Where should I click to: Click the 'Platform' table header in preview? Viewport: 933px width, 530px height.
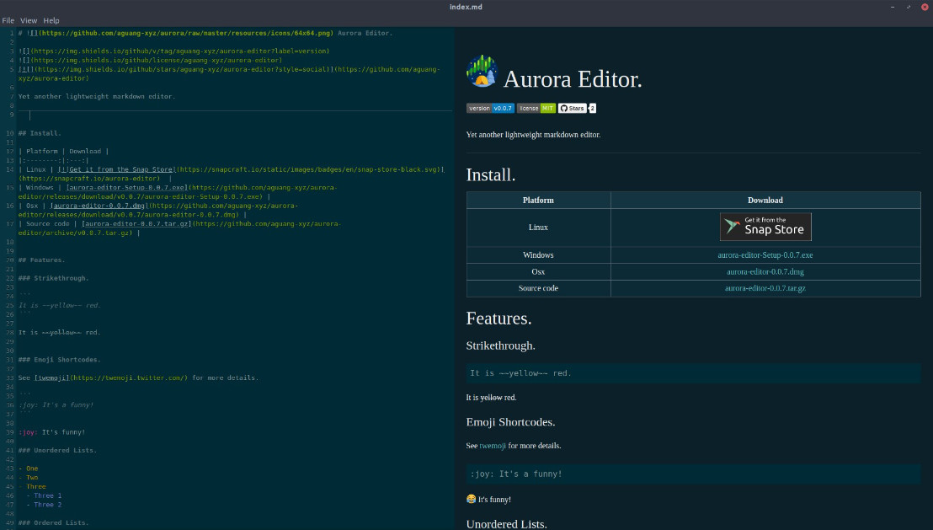539,200
